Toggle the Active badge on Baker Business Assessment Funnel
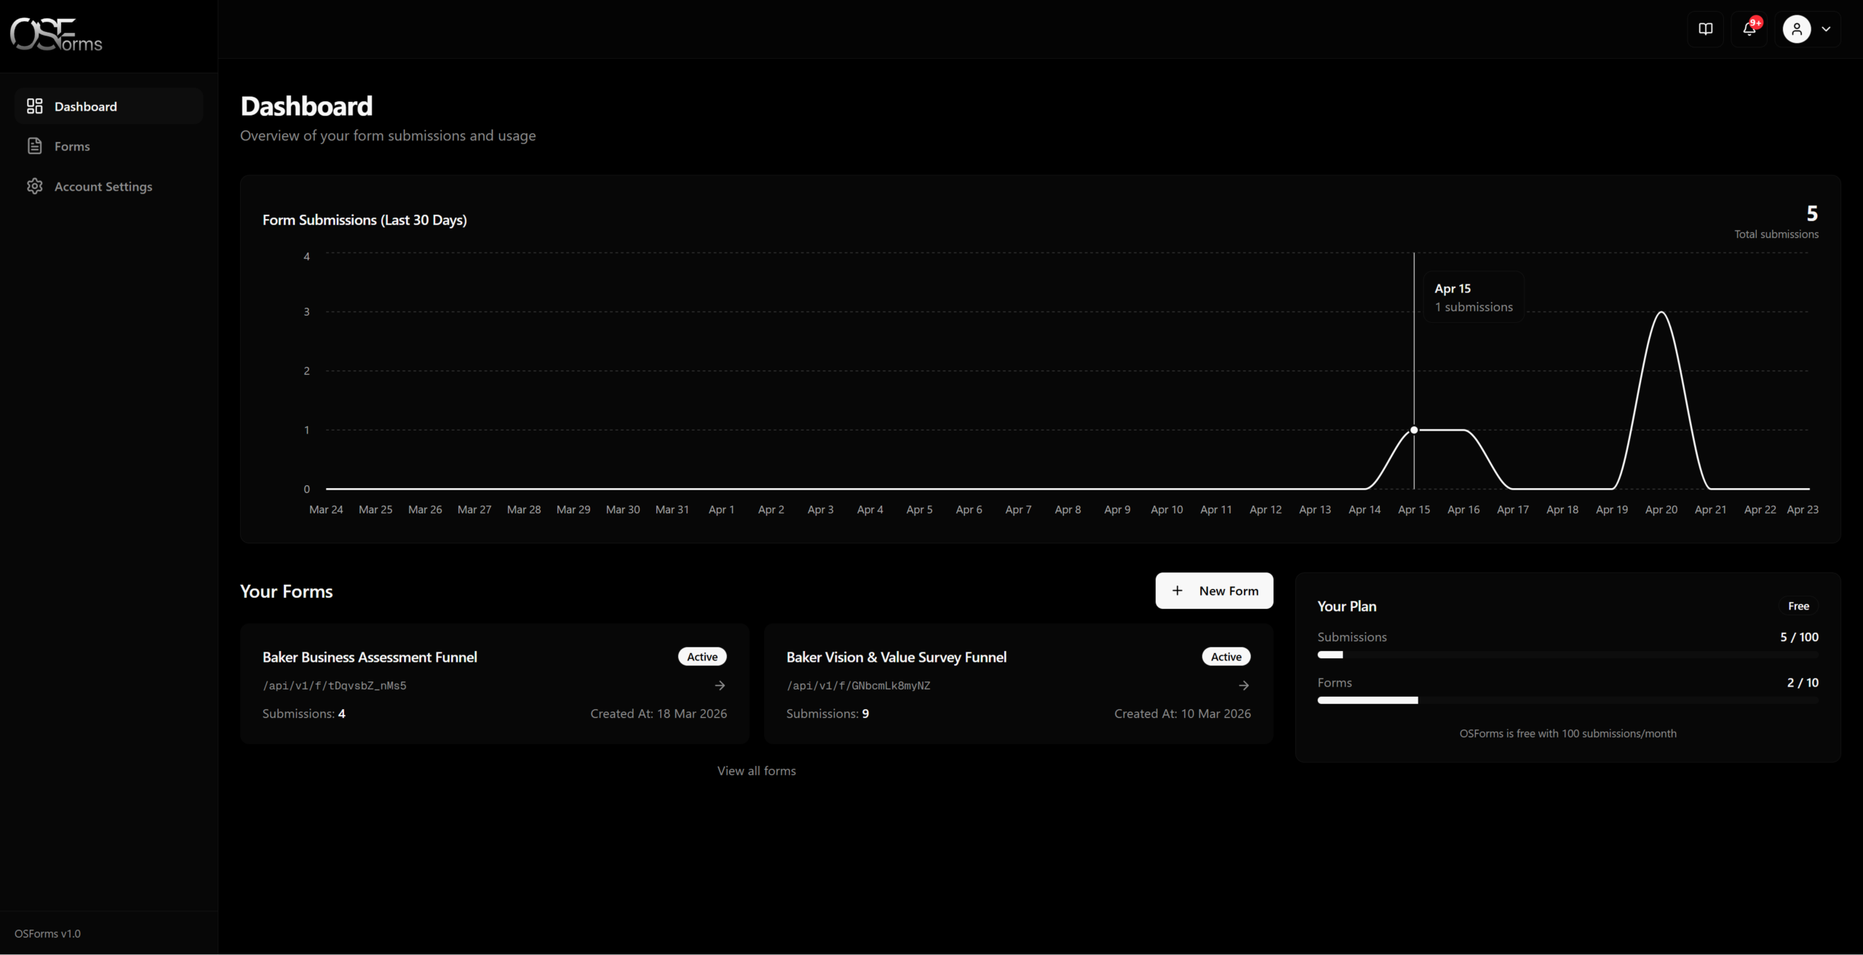 [x=701, y=656]
